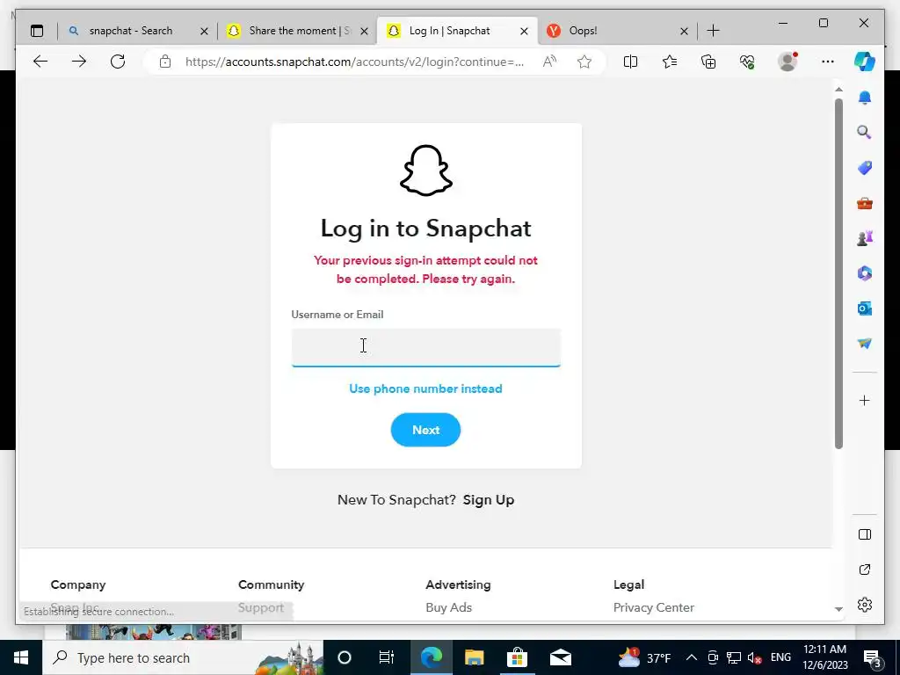Open sidebar settings gear
The width and height of the screenshot is (900, 675).
coord(865,605)
